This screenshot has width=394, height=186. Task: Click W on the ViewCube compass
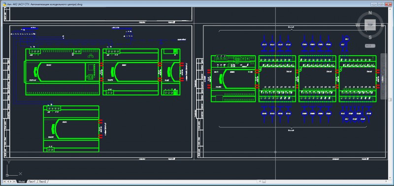tap(358, 25)
